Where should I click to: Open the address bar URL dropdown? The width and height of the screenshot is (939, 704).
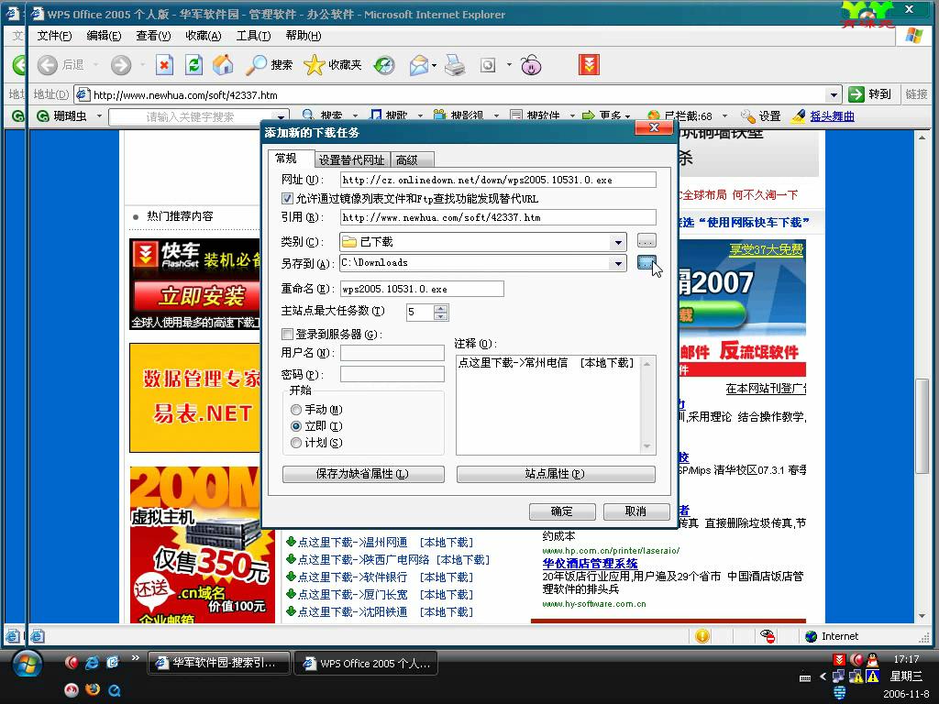tap(834, 94)
